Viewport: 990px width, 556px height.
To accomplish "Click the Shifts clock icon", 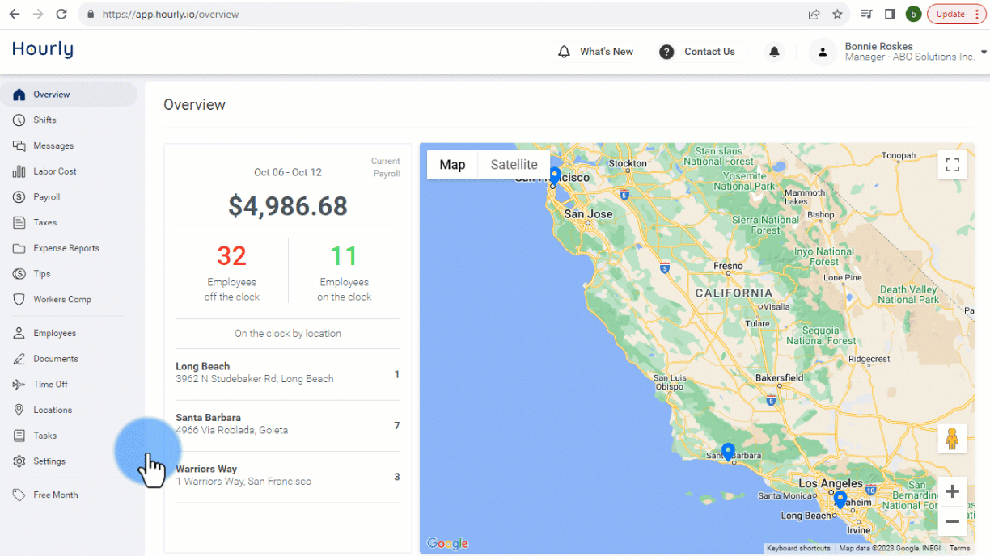I will click(19, 120).
